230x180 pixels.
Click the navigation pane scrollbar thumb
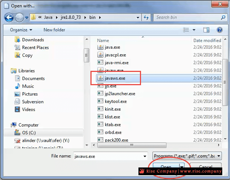86,55
